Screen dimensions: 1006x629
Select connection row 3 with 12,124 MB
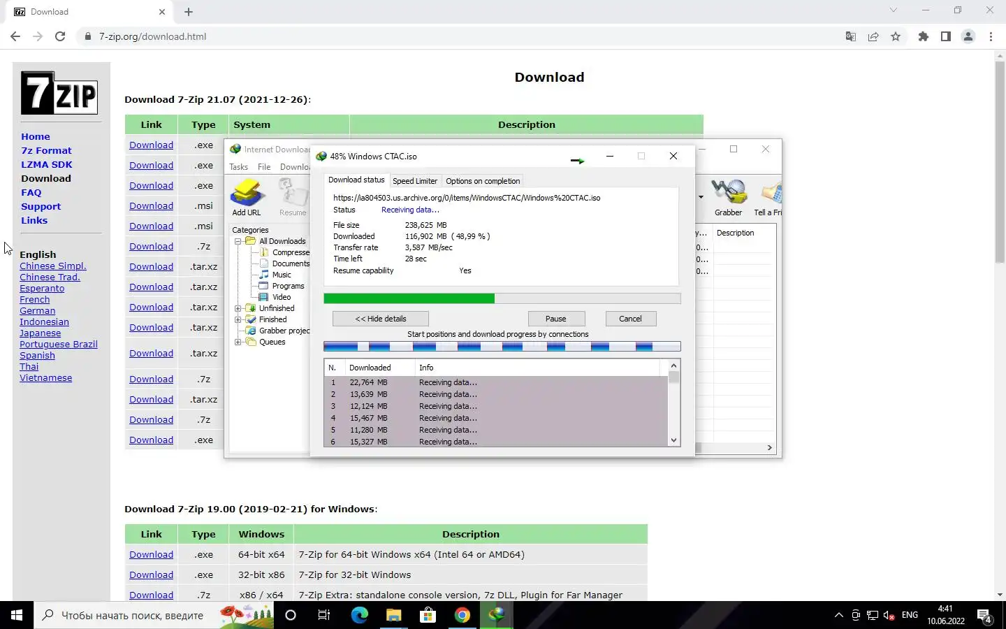coord(496,406)
